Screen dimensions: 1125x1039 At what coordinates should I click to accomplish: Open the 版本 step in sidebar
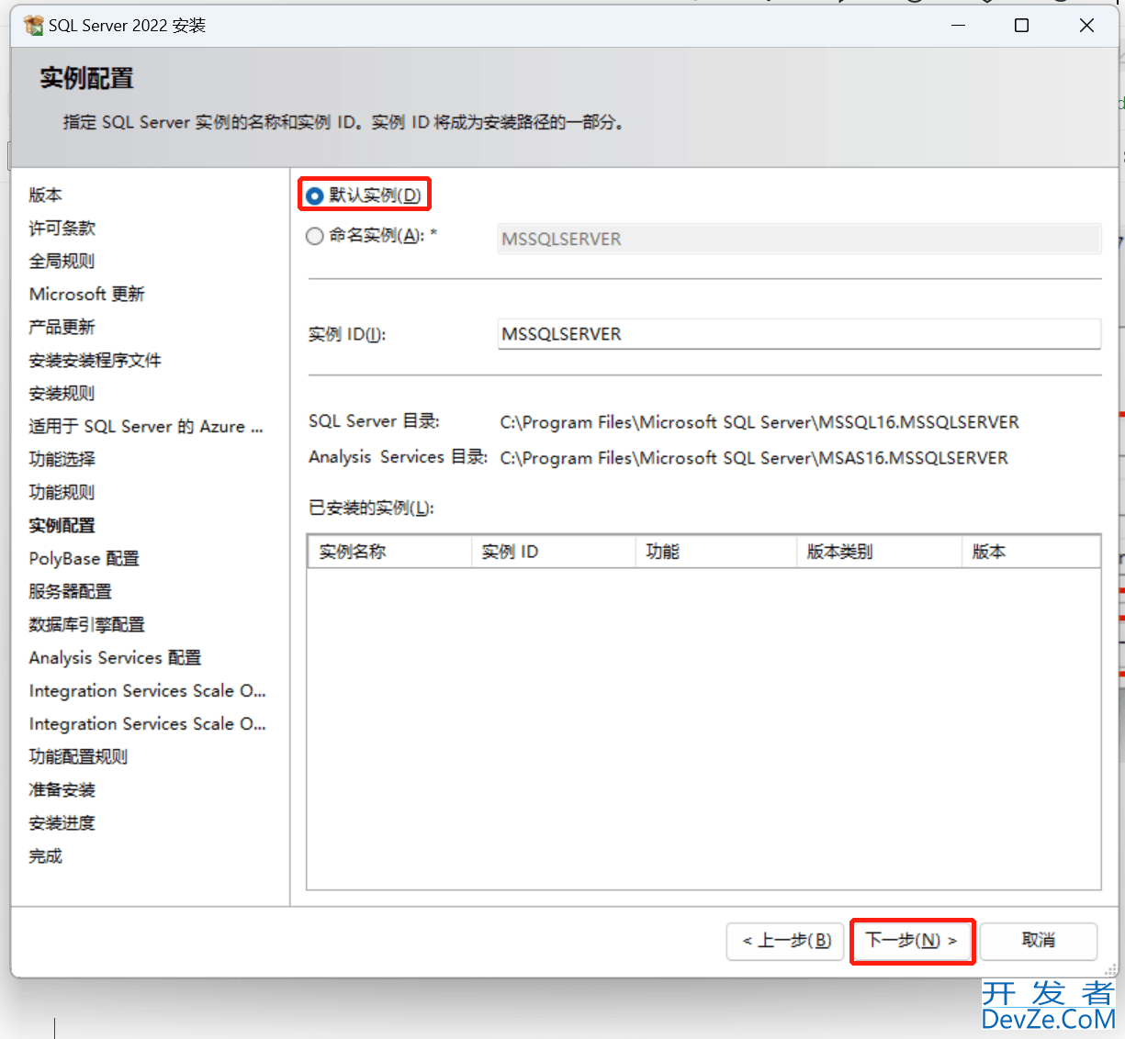click(x=46, y=195)
